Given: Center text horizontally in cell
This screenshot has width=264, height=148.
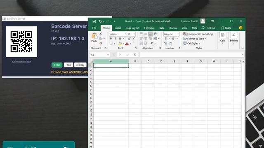Looking at the screenshot, I should tap(146, 39).
